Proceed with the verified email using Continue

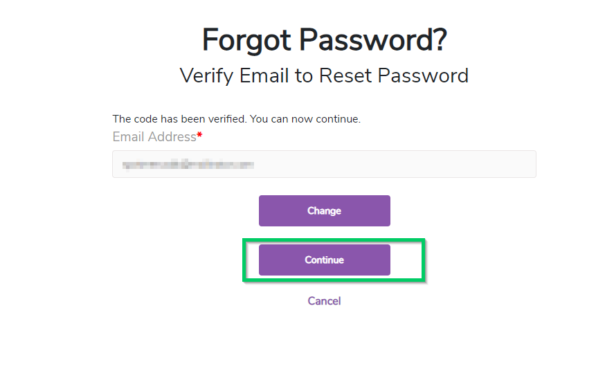[324, 260]
